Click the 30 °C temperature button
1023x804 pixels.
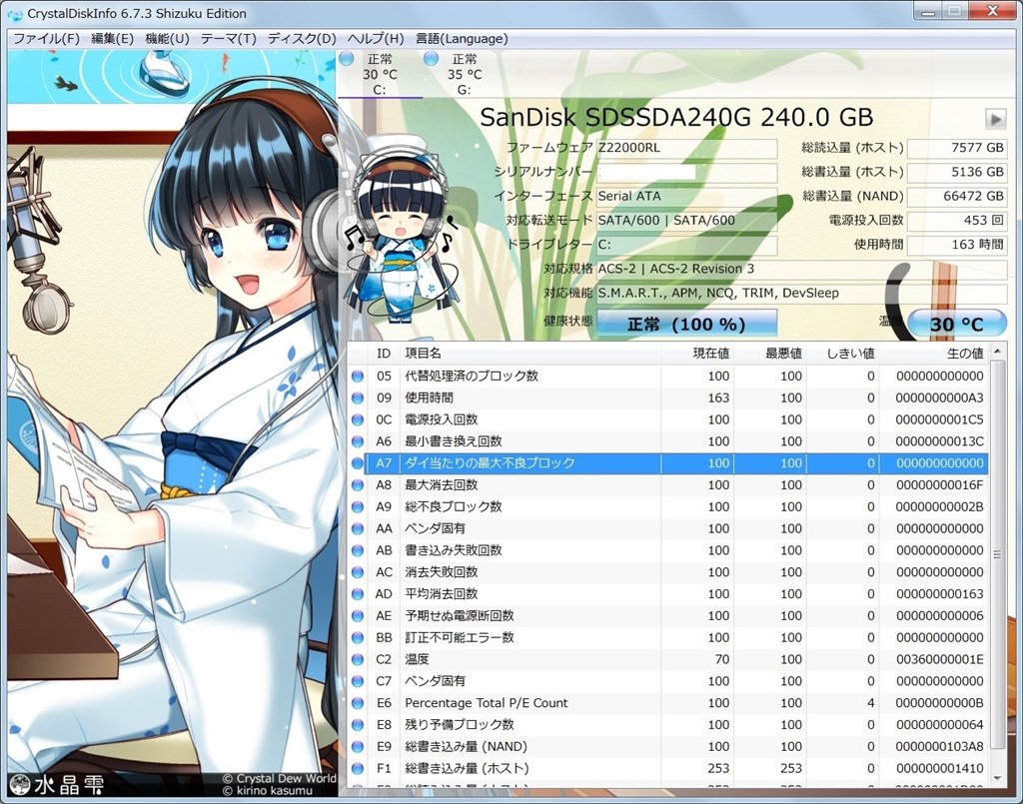click(x=956, y=324)
